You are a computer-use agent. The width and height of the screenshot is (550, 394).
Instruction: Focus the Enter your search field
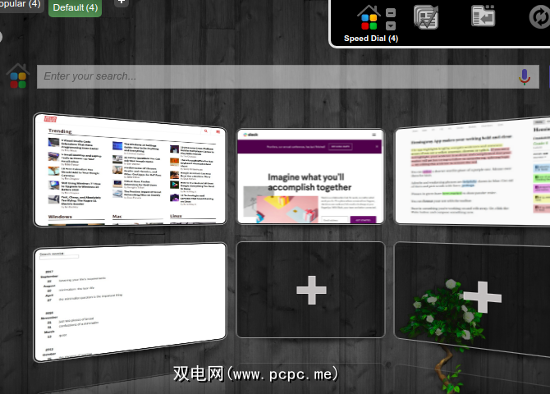click(275, 76)
